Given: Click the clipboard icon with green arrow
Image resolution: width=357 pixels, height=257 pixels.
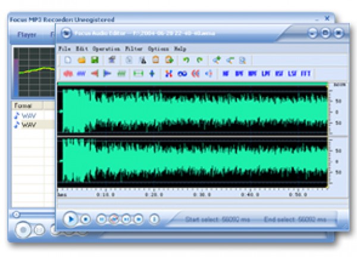Looking at the screenshot, I should pos(170,60).
